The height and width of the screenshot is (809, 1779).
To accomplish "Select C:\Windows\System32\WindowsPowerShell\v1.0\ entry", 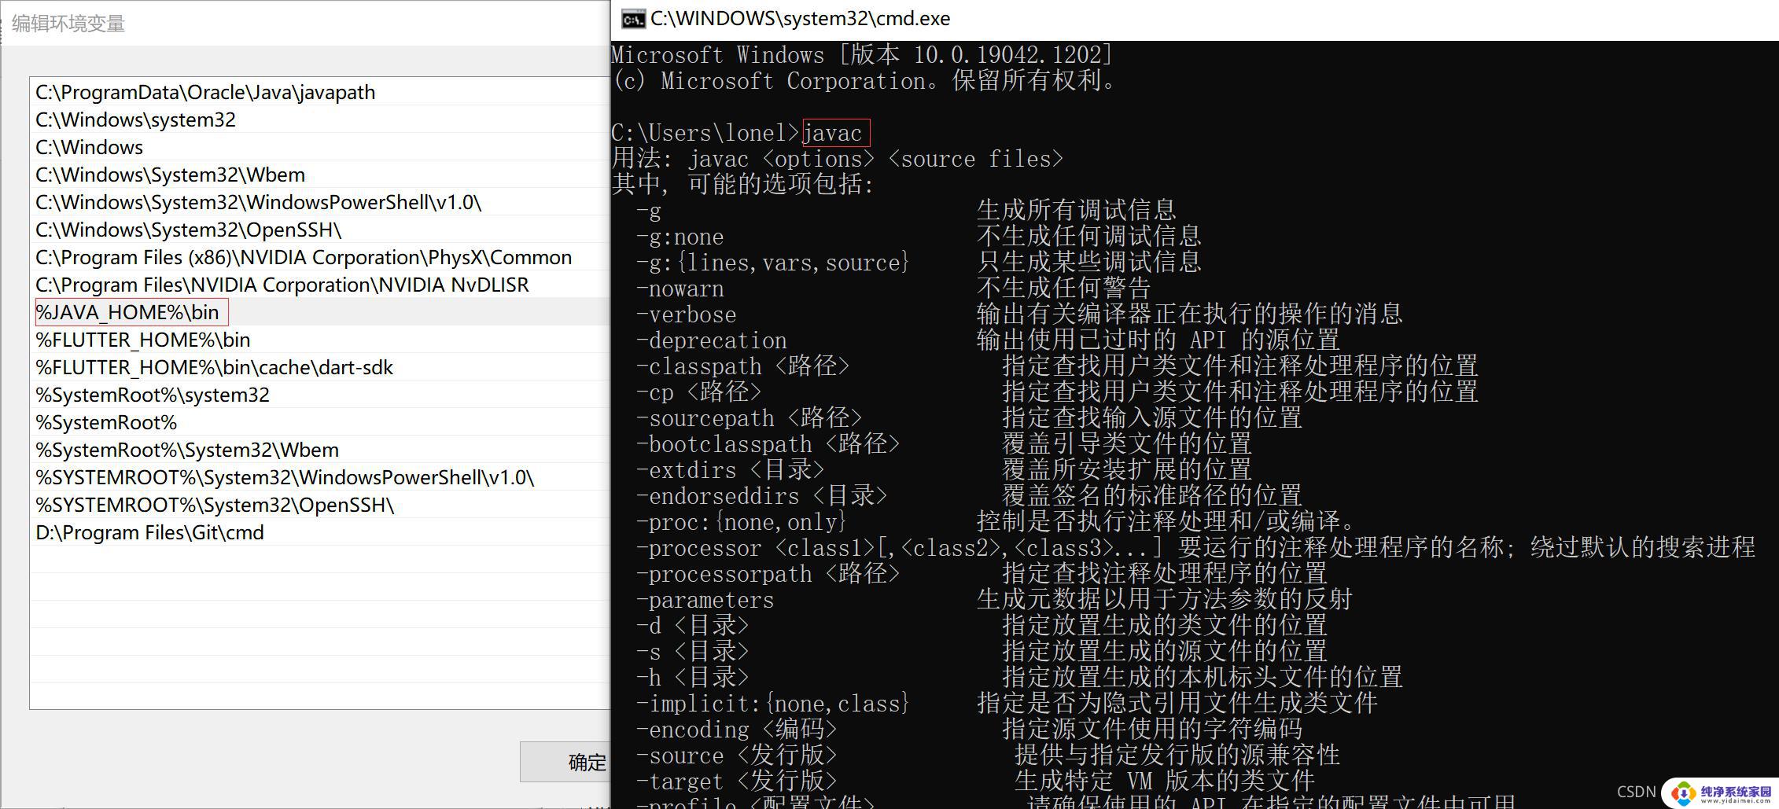I will click(319, 202).
